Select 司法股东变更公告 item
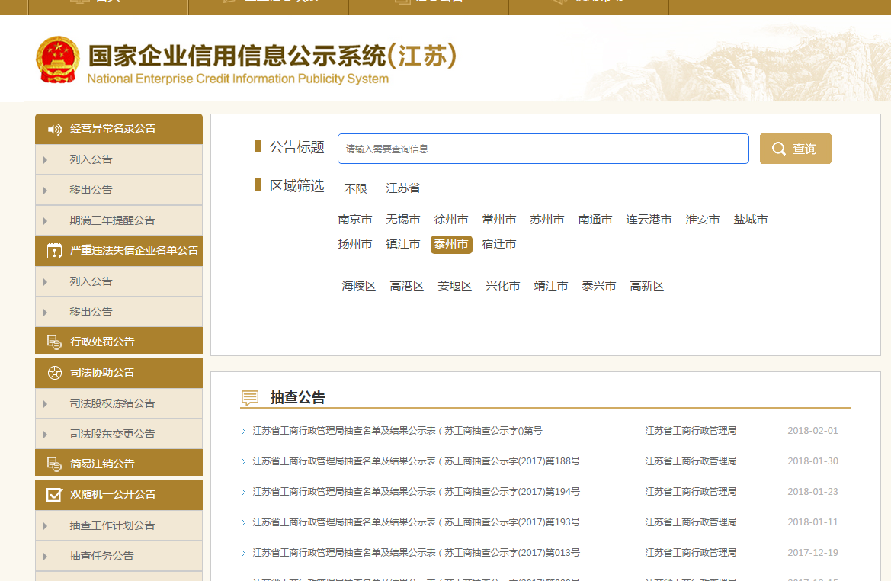Screen dimensions: 891x581 (x=119, y=435)
